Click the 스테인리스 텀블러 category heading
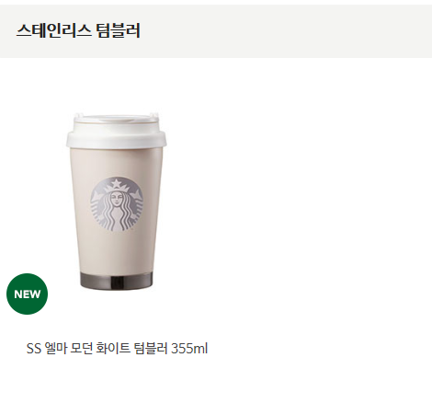This screenshot has width=432, height=415. (78, 30)
